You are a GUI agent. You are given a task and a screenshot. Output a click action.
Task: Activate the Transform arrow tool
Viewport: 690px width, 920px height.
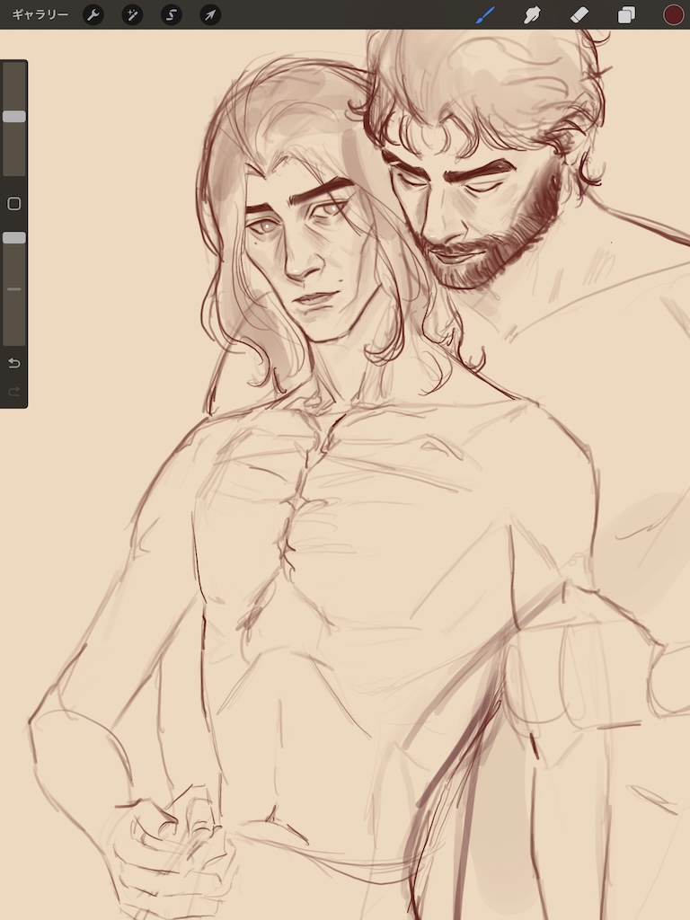[210, 14]
